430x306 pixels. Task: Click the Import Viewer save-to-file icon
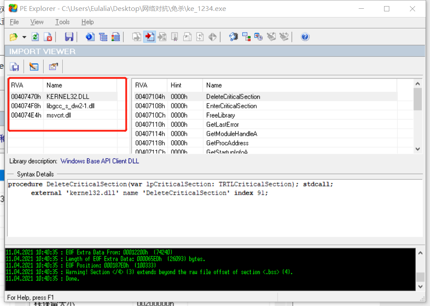coord(14,67)
